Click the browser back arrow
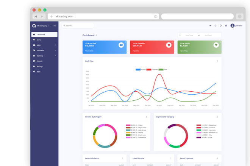The width and height of the screenshot is (250, 166). (x=36, y=17)
